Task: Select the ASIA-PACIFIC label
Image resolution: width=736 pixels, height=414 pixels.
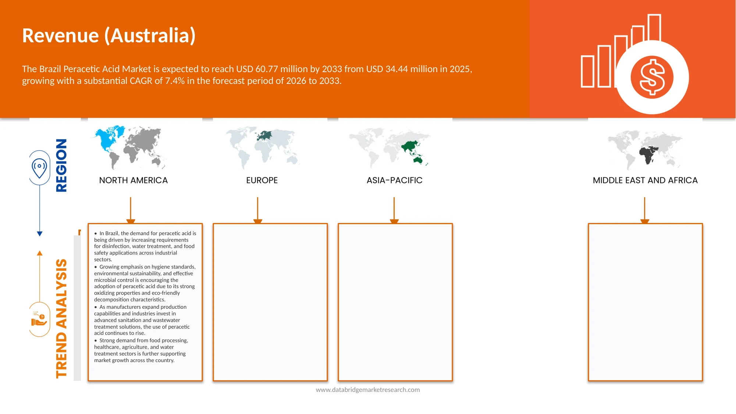Action: (x=395, y=180)
